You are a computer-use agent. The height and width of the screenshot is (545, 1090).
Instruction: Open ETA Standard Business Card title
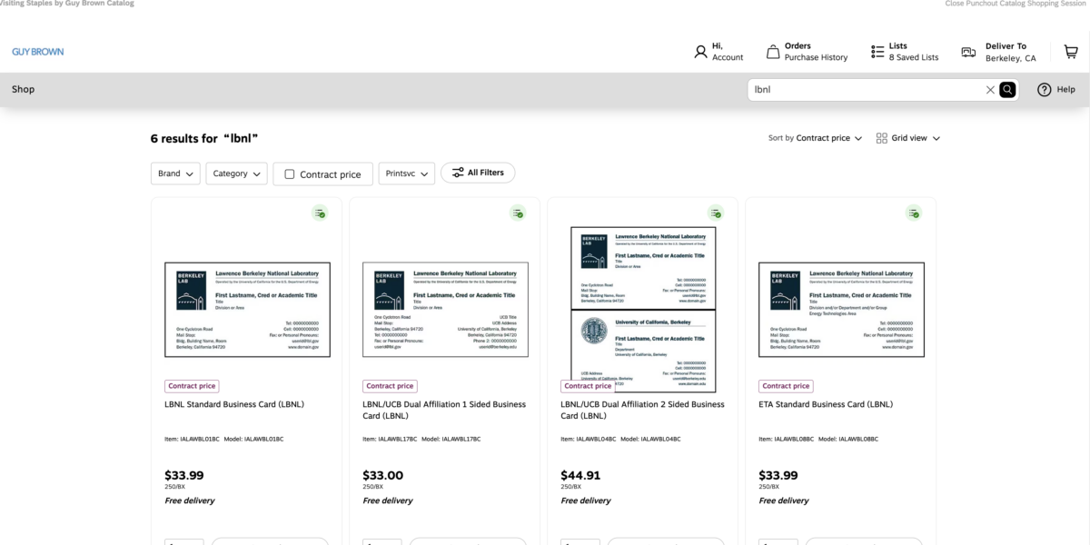[x=826, y=404]
